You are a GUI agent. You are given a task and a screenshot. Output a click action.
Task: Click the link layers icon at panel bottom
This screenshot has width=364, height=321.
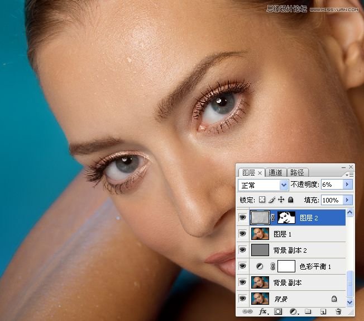point(247,311)
